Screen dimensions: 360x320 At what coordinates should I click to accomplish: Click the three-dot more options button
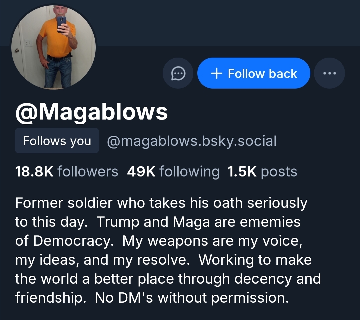coord(329,73)
